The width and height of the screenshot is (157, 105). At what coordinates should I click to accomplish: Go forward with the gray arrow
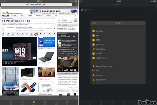(x=7, y=98)
